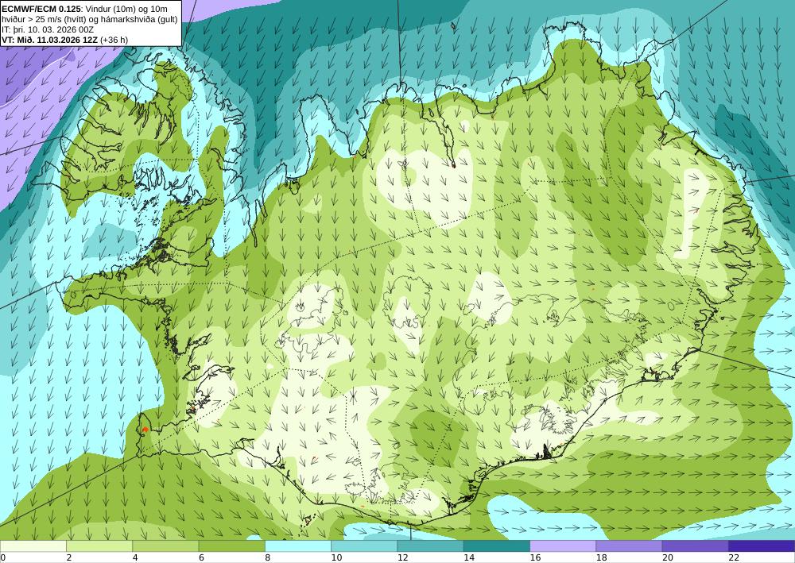Click the legend label '8'

tap(268, 558)
